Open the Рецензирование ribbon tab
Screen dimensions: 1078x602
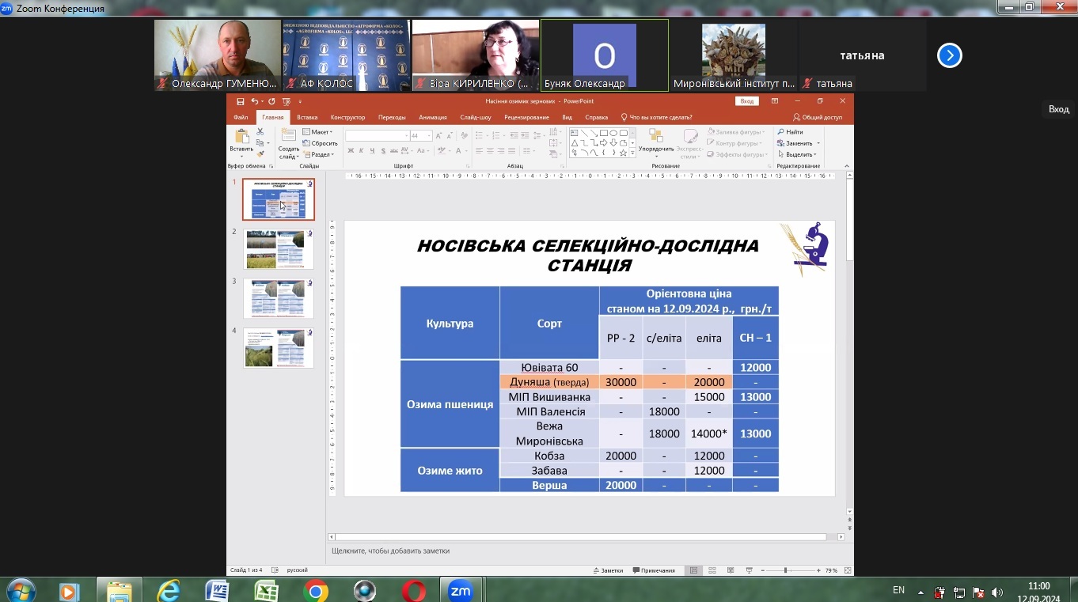point(526,117)
